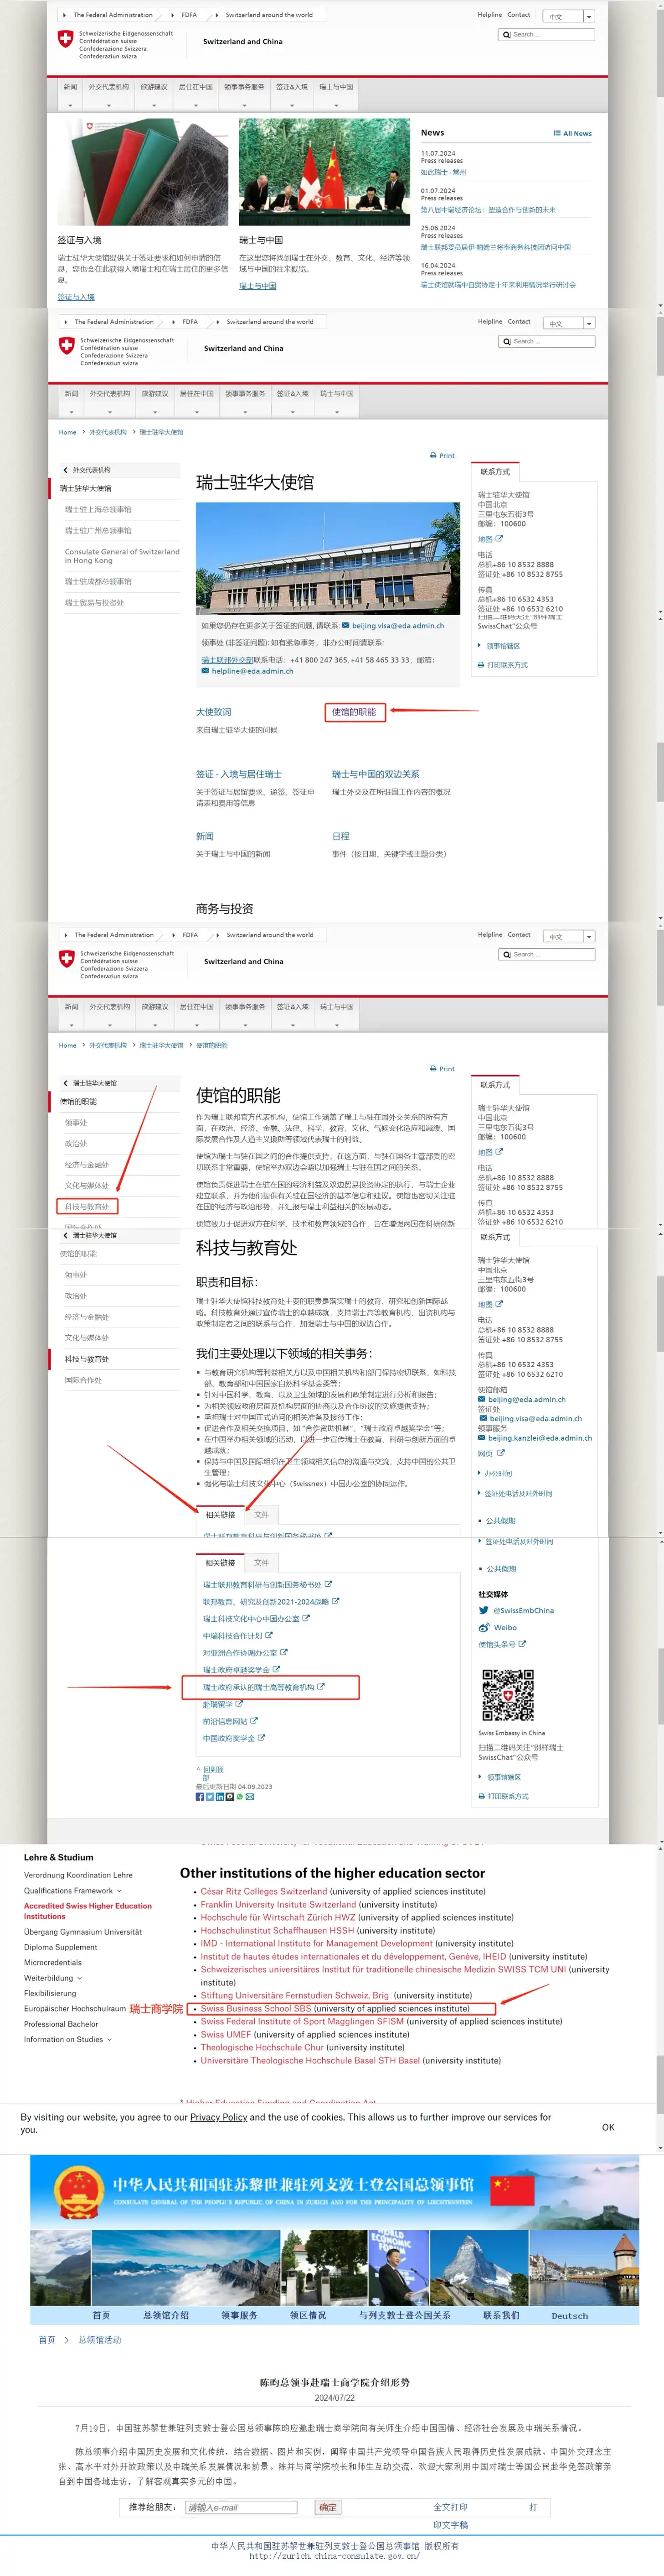Open the 大使致词 section link
The image size is (664, 2576).
coord(214,712)
